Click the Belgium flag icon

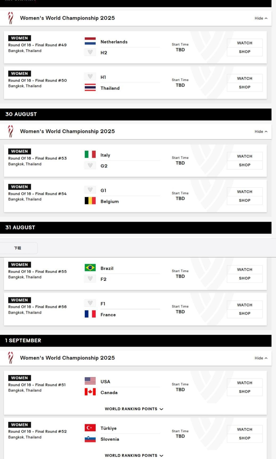point(90,201)
